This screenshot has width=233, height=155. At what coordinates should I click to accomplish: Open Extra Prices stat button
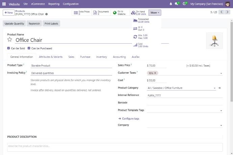click(x=82, y=12)
